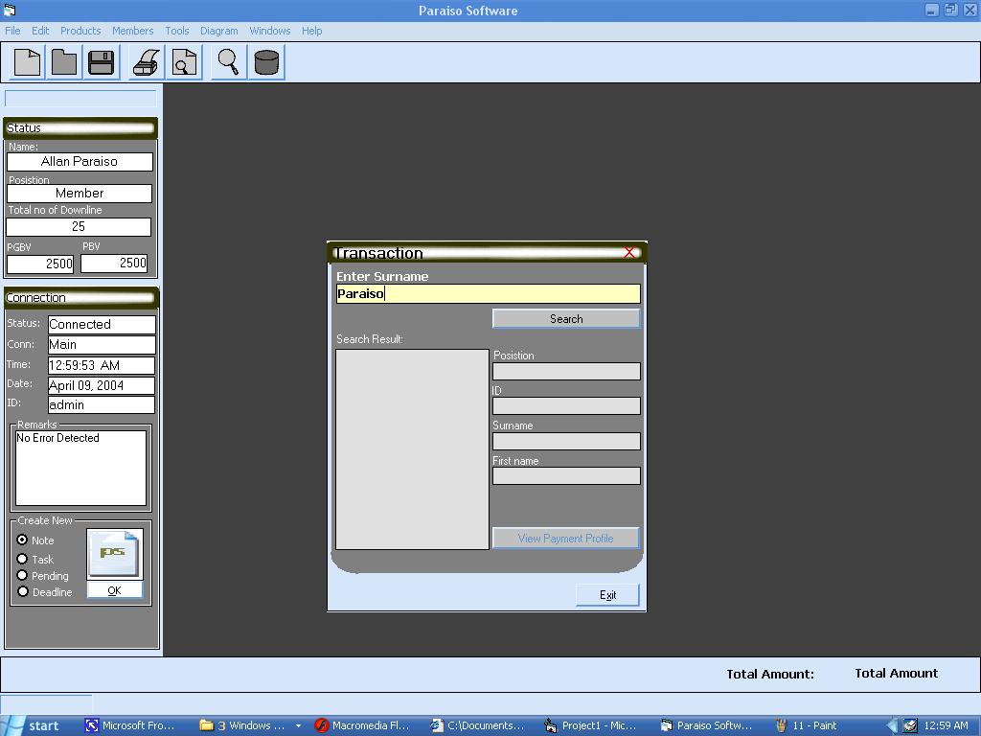Click the admin ID field
This screenshot has height=736, width=981.
[x=102, y=405]
